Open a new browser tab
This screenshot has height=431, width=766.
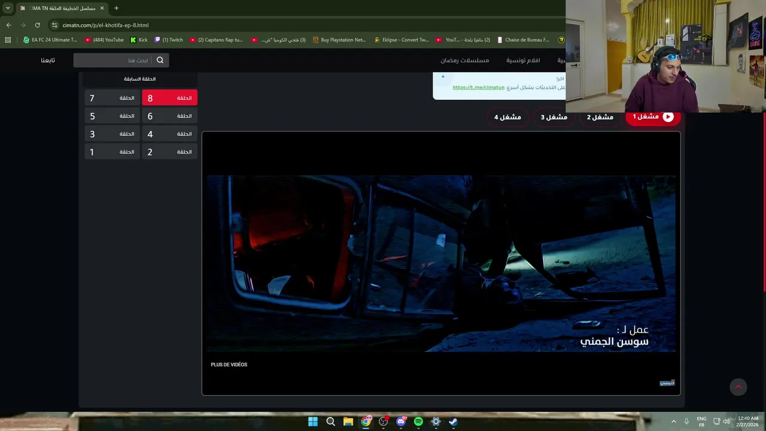pos(116,8)
